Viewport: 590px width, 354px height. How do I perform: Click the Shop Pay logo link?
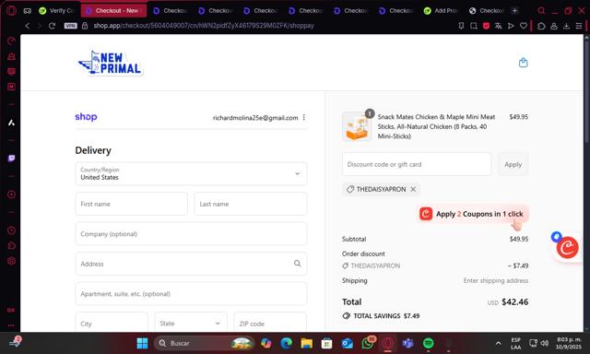pos(86,117)
